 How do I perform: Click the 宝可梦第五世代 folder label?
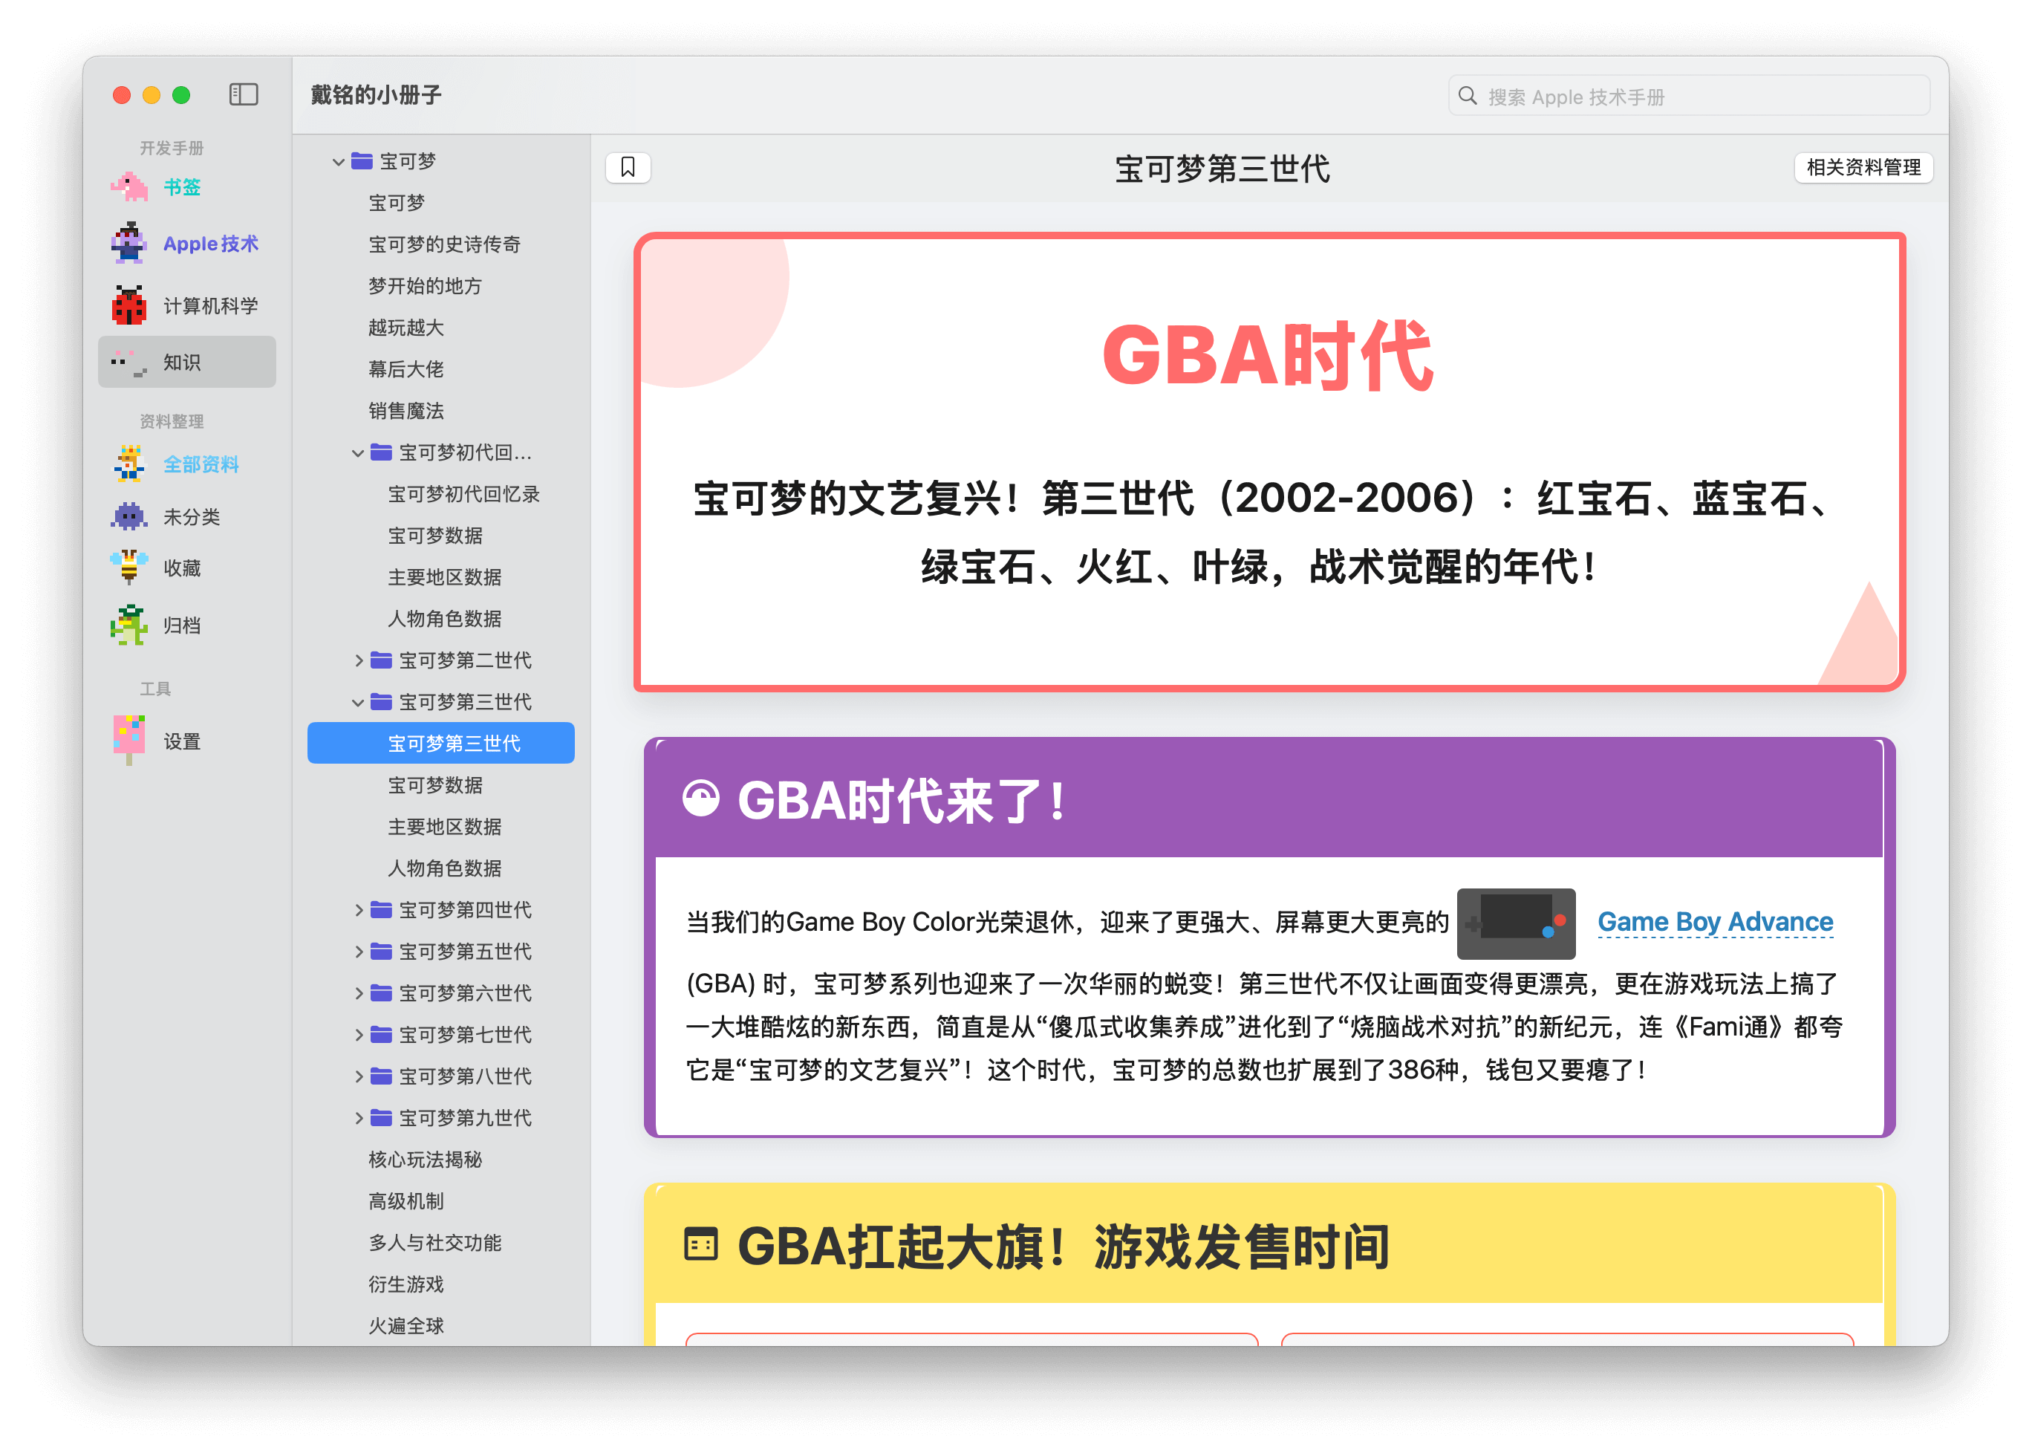point(465,952)
